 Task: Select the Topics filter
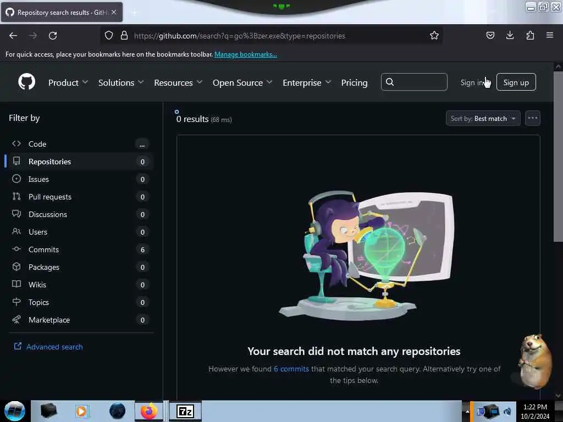tap(79, 302)
